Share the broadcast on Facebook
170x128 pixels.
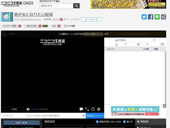click(x=151, y=17)
